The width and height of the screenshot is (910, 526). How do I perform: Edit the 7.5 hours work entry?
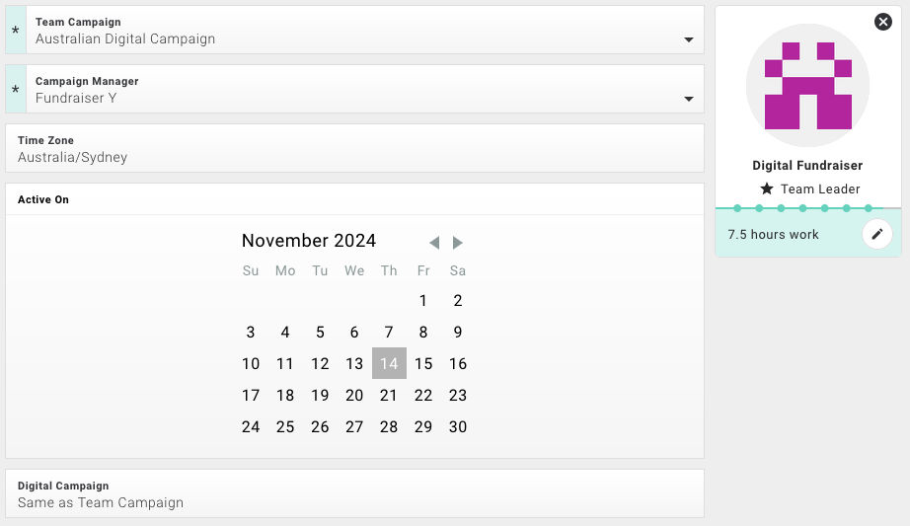(876, 234)
